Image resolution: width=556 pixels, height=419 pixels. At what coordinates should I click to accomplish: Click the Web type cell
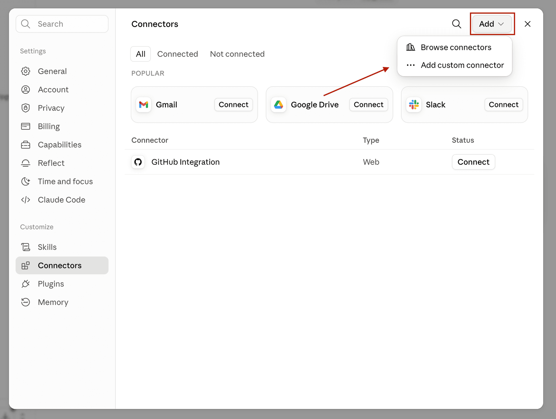pyautogui.click(x=371, y=162)
